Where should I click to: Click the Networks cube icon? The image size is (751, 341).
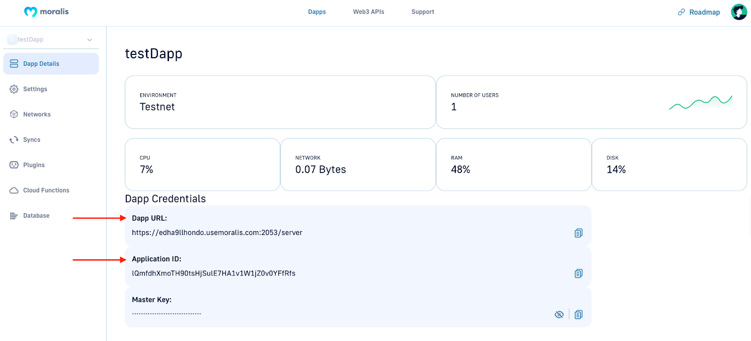14,114
